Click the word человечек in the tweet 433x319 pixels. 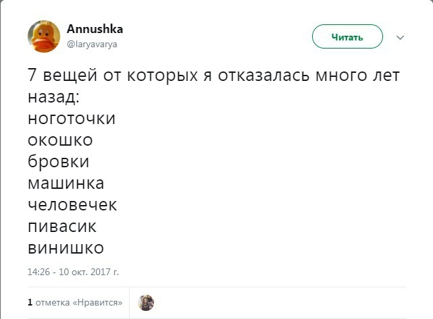[72, 205]
